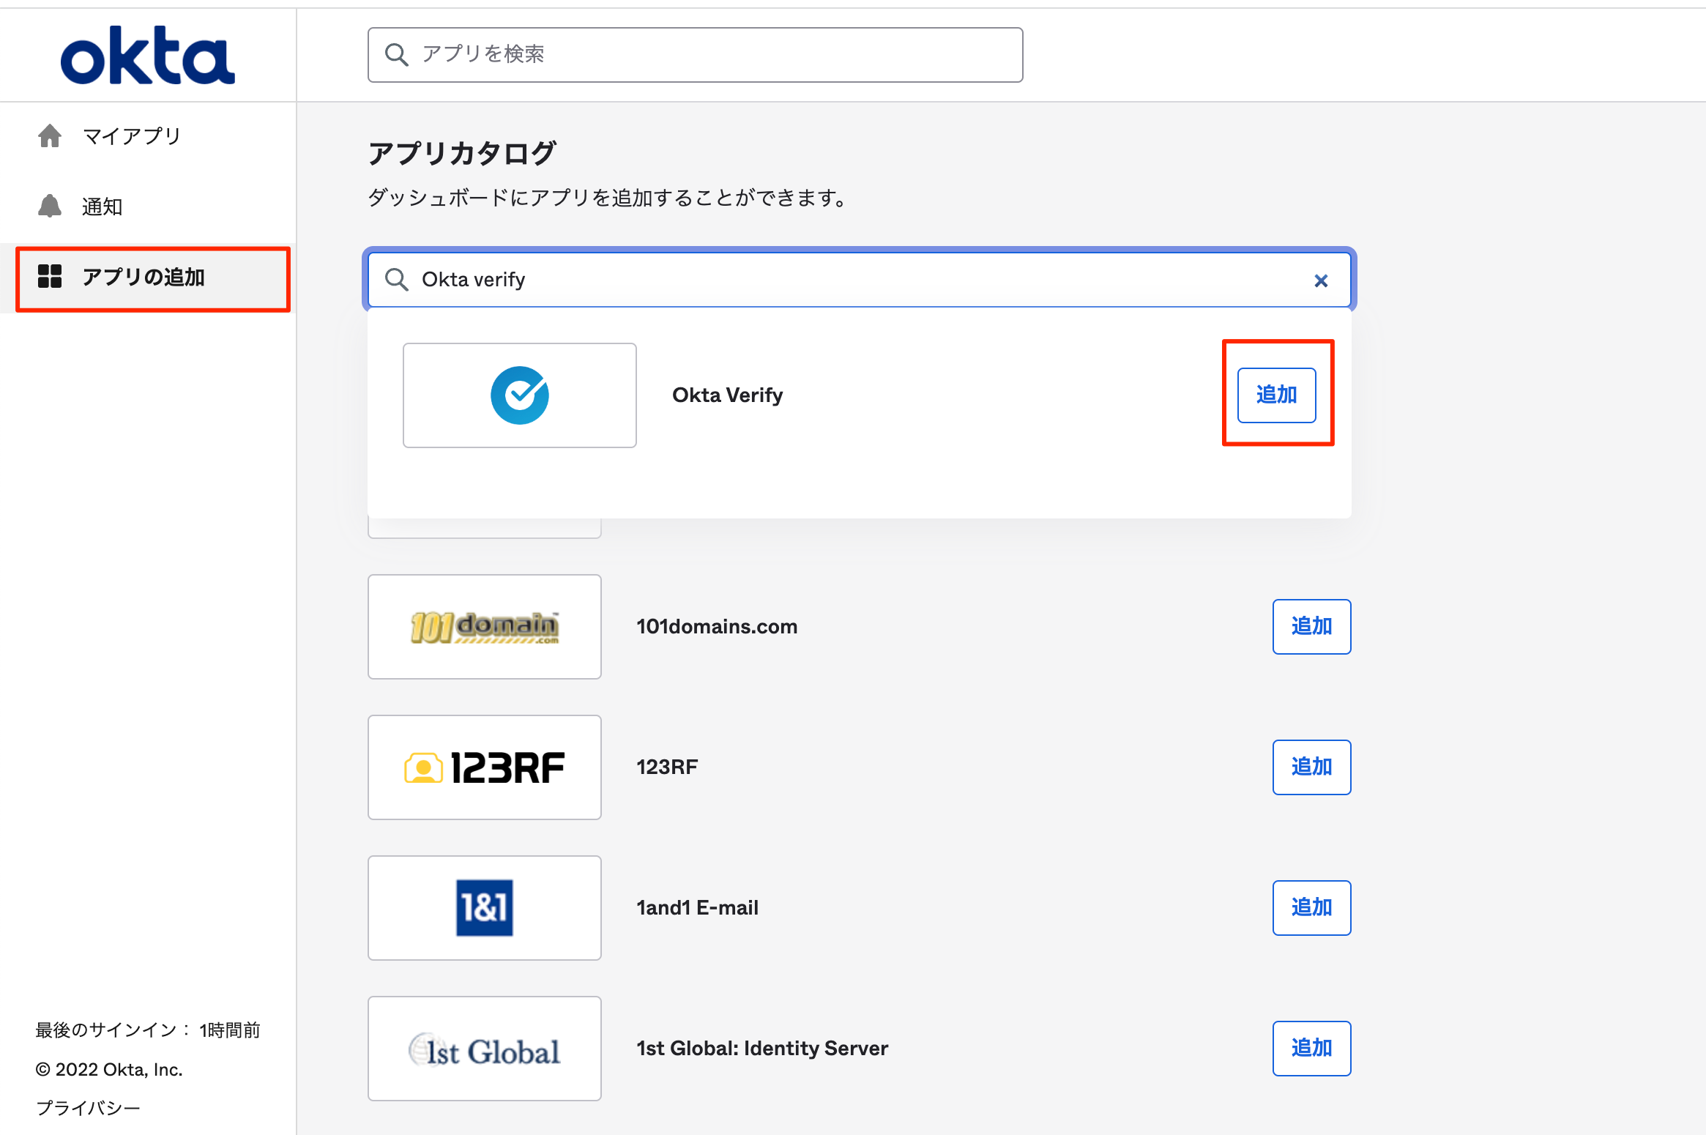
Task: Click 追加 next to 1and1 E-mail
Action: click(1311, 908)
